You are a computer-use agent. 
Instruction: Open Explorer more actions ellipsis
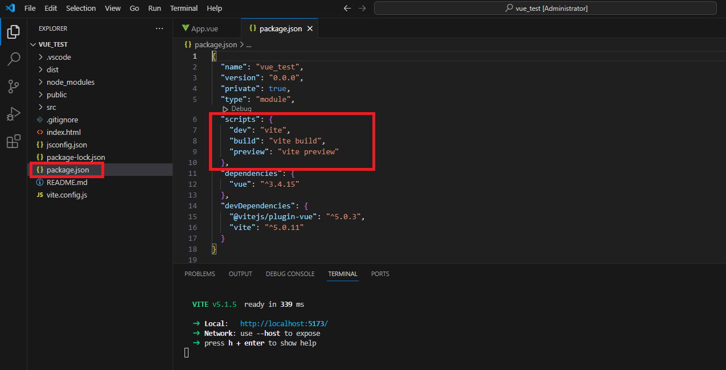coord(159,28)
